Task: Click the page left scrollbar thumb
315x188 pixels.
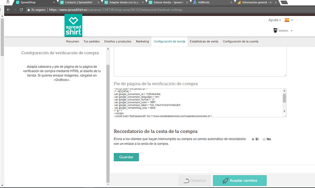Action: [x=2, y=37]
